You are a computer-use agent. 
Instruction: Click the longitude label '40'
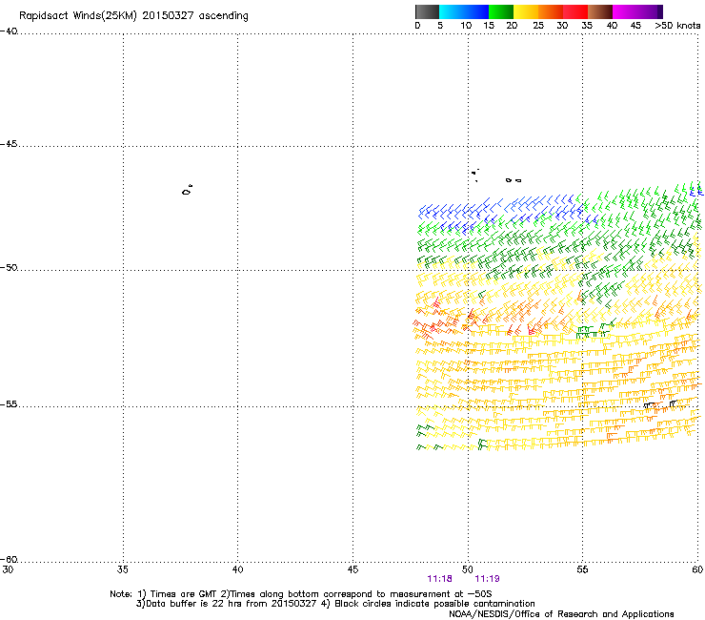[x=237, y=569]
